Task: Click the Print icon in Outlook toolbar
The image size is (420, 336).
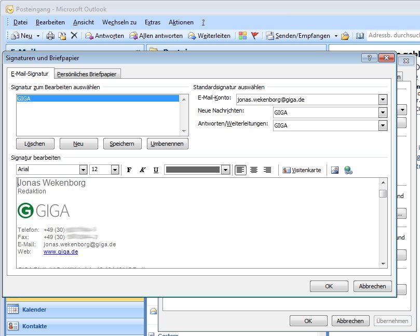Action: (50, 36)
